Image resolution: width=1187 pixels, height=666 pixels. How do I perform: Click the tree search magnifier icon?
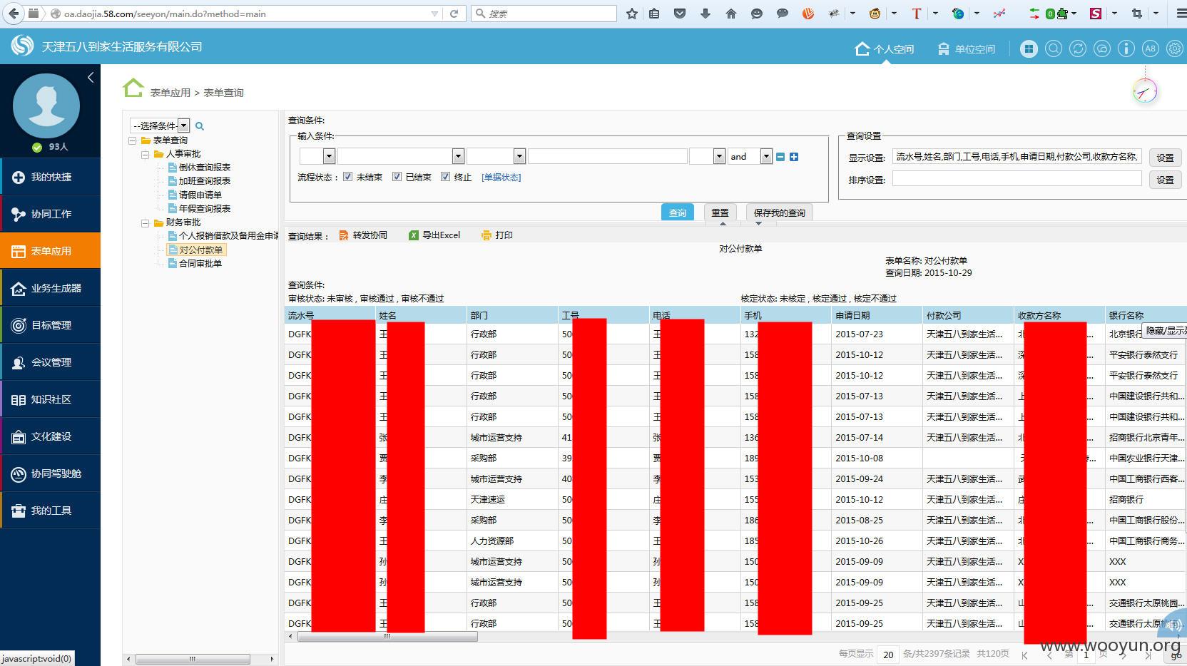click(200, 126)
